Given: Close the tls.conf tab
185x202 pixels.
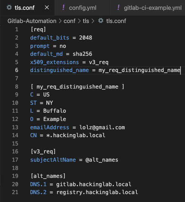Looking at the screenshot, I should pyautogui.click(x=47, y=8).
